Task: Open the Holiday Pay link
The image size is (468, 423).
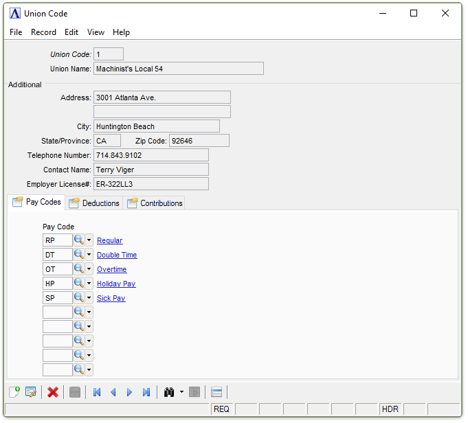Action: 116,284
